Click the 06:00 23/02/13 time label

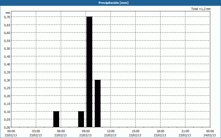(x=60, y=133)
